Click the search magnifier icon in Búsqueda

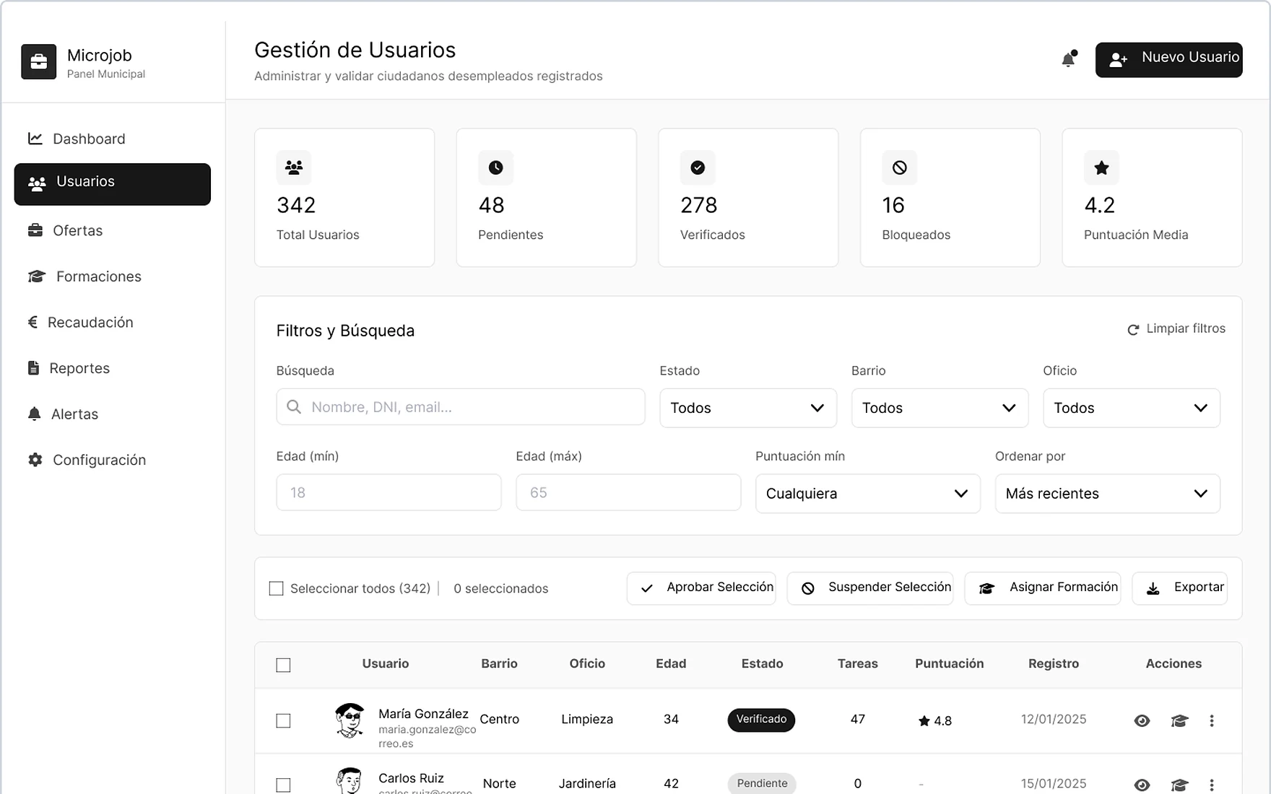pos(294,407)
